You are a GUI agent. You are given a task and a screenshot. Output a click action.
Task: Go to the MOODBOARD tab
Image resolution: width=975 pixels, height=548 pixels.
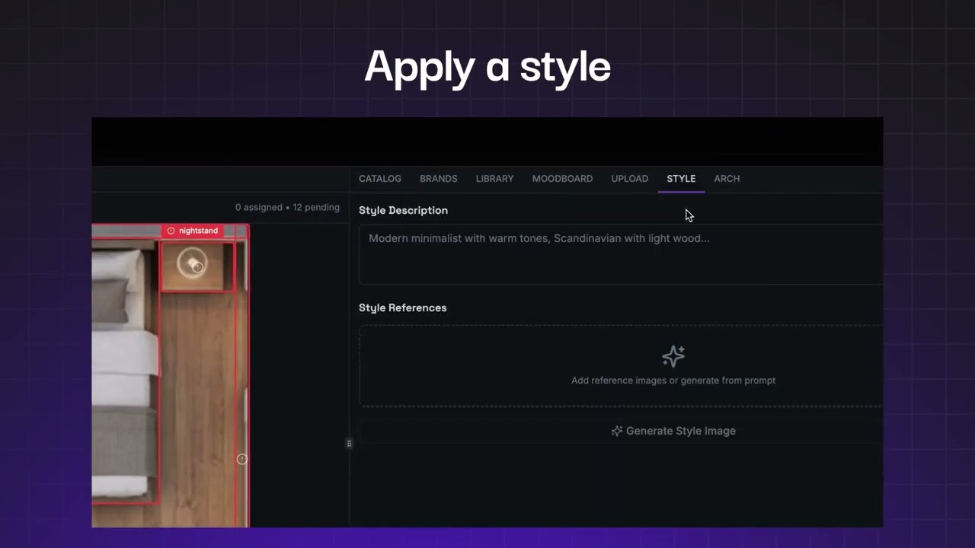pos(562,179)
